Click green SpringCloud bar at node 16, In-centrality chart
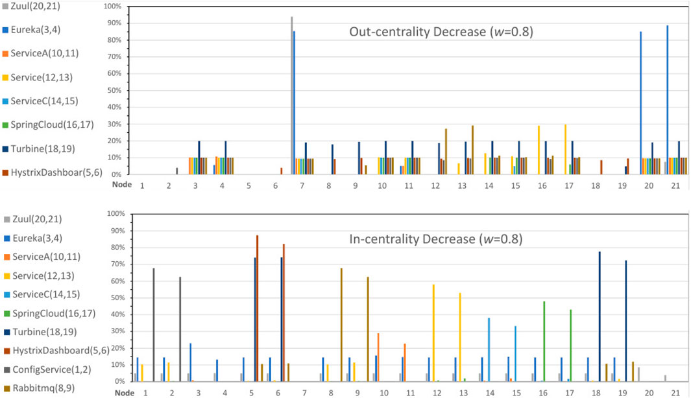691x398 pixels. [544, 342]
